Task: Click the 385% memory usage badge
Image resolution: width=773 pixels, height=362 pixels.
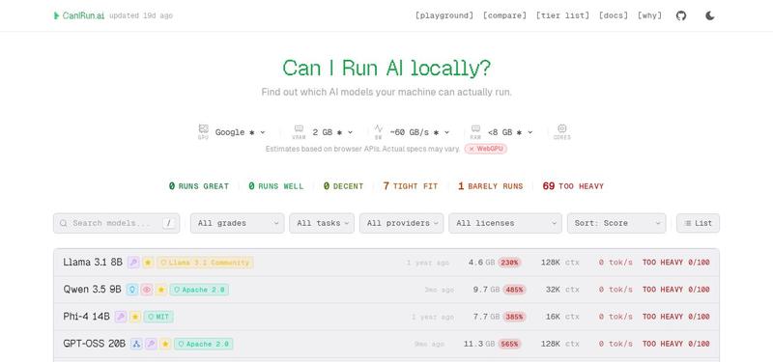Action: pos(514,317)
